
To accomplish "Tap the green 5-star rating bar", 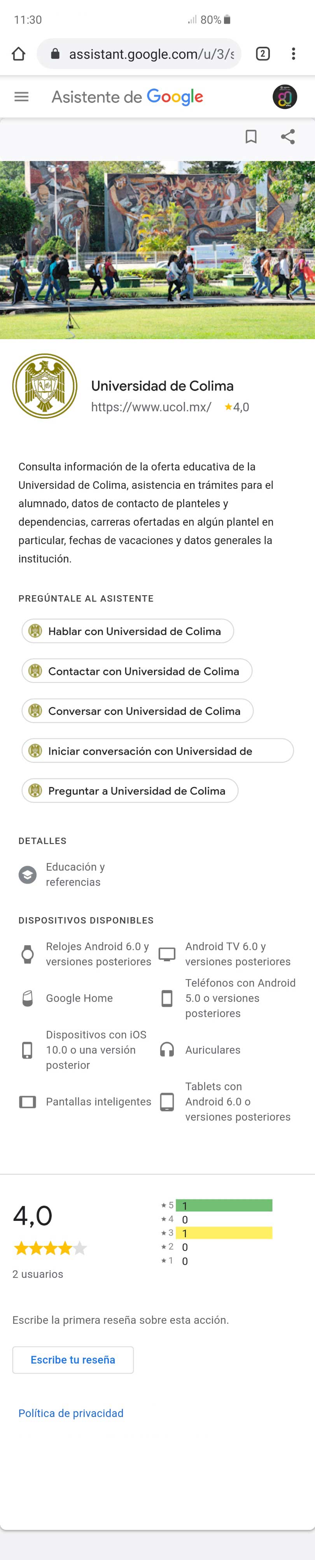I will pyautogui.click(x=224, y=1205).
